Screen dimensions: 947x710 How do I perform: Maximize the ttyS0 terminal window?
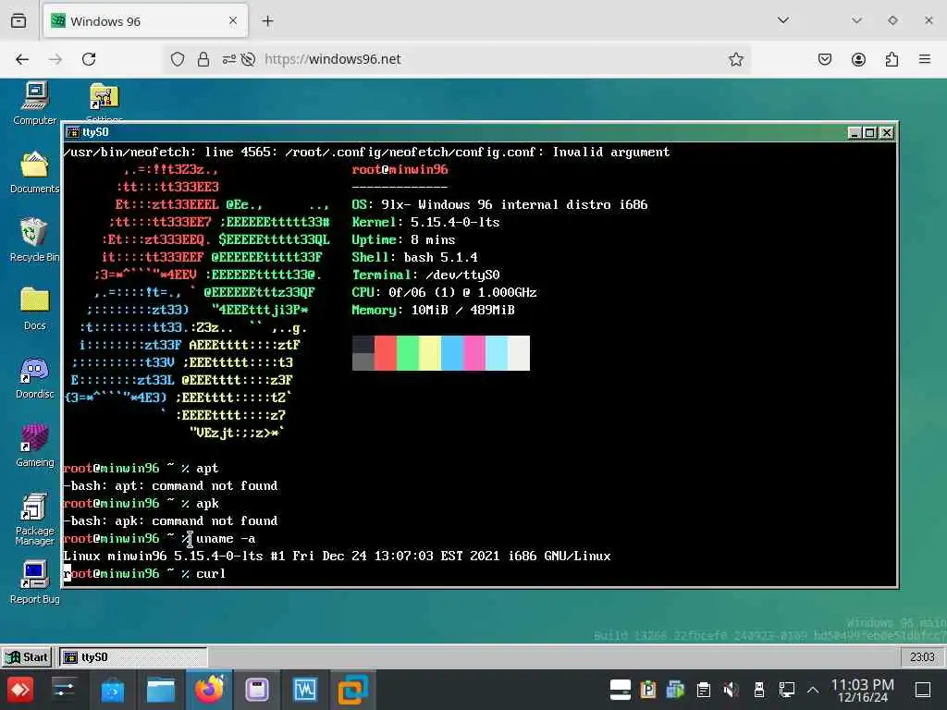pos(869,132)
